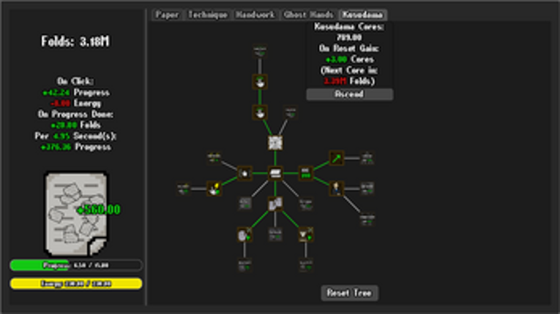This screenshot has width=560, height=314.
Task: Select the locked node diagonally below the person node
Action: tap(367, 219)
